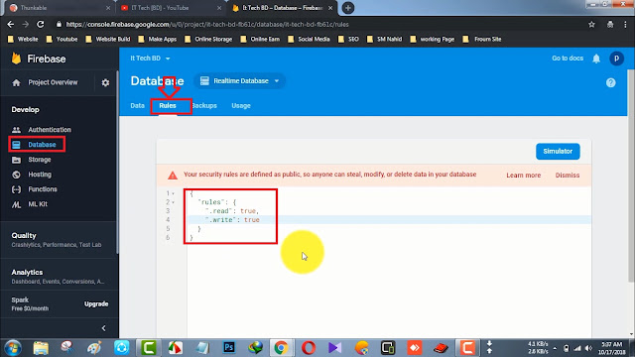Open Opera browser from taskbar
The width and height of the screenshot is (635, 357).
point(309,347)
